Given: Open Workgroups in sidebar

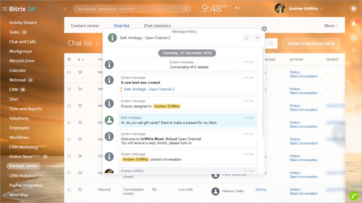Looking at the screenshot, I should pyautogui.click(x=21, y=51).
